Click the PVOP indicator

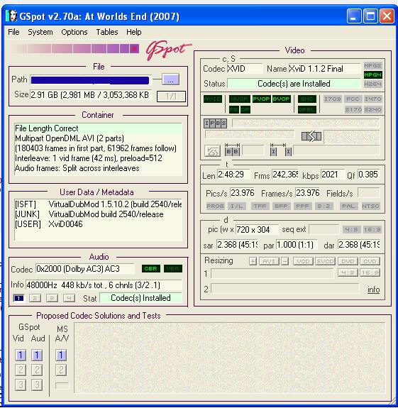(x=261, y=99)
